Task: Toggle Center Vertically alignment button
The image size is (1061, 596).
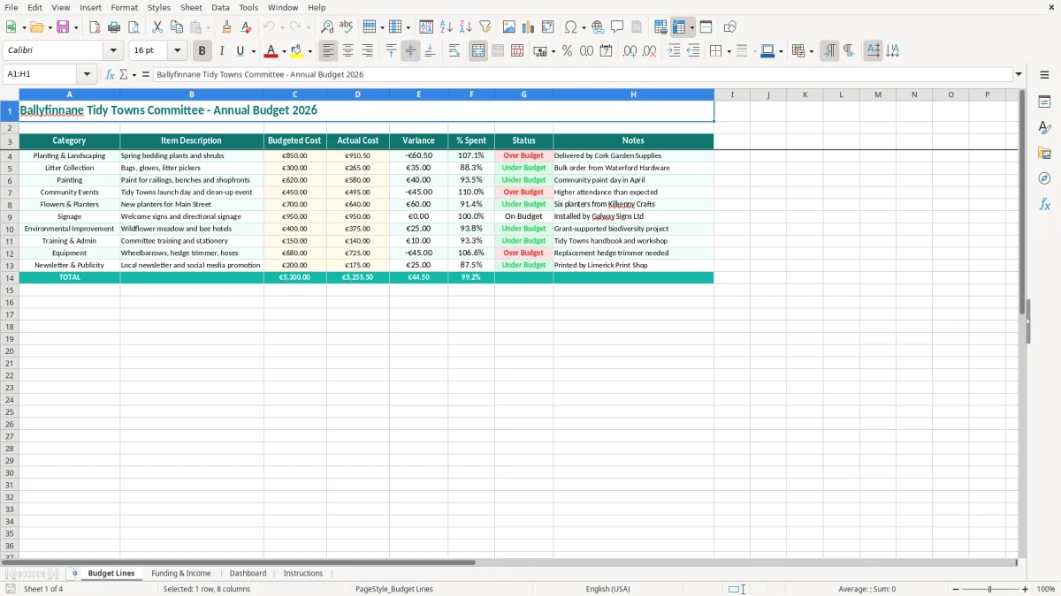Action: (410, 51)
